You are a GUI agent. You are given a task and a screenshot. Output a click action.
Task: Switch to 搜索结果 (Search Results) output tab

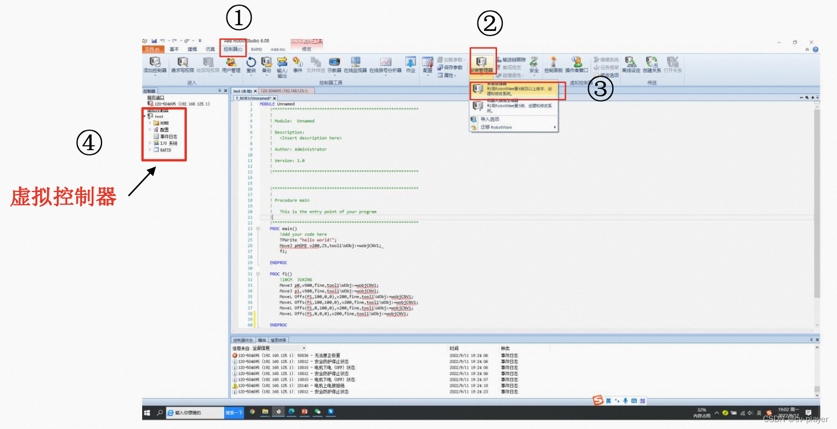pyautogui.click(x=279, y=340)
